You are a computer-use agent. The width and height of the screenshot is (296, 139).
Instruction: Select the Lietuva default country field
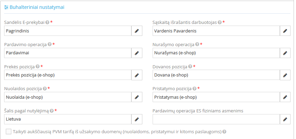(x=68, y=119)
